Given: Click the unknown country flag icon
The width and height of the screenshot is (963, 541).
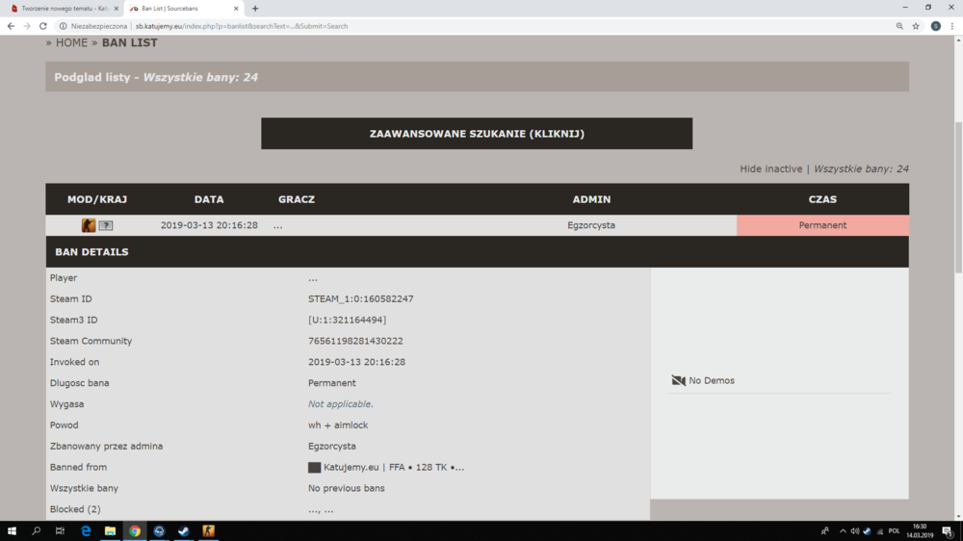Looking at the screenshot, I should point(106,225).
